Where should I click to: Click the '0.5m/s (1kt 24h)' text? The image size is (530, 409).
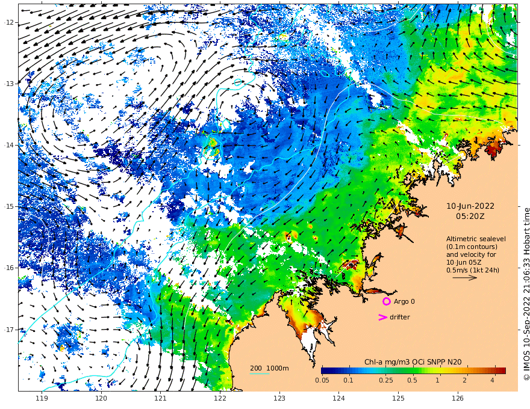click(x=473, y=270)
